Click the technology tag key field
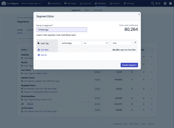Viewport: 174px width, 128px height. tap(71, 43)
